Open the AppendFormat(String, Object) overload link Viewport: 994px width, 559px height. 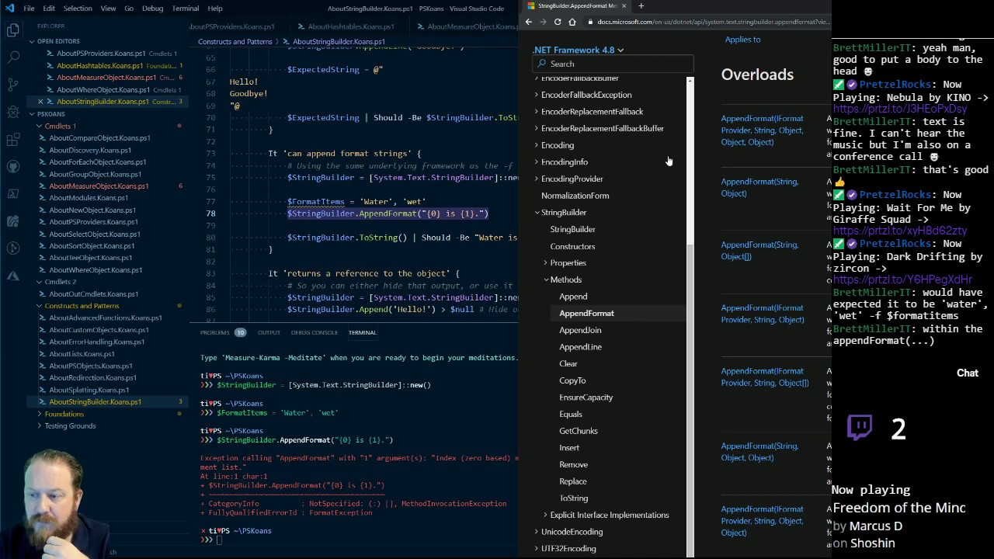tap(759, 187)
